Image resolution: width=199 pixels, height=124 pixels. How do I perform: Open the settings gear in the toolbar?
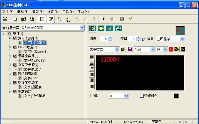5,19
